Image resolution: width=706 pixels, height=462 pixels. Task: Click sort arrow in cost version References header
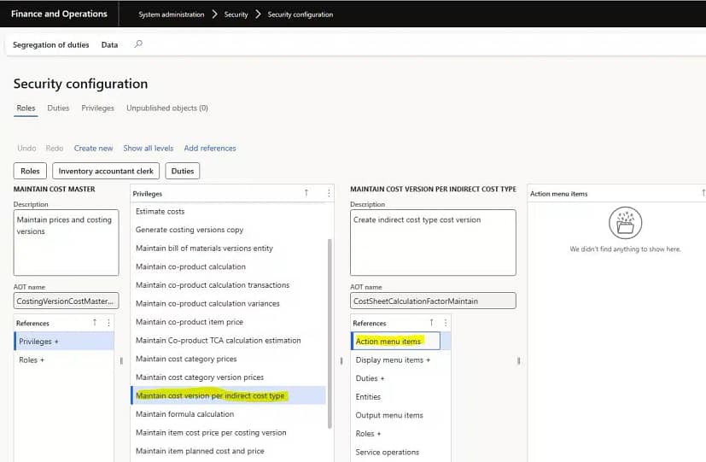[431, 323]
